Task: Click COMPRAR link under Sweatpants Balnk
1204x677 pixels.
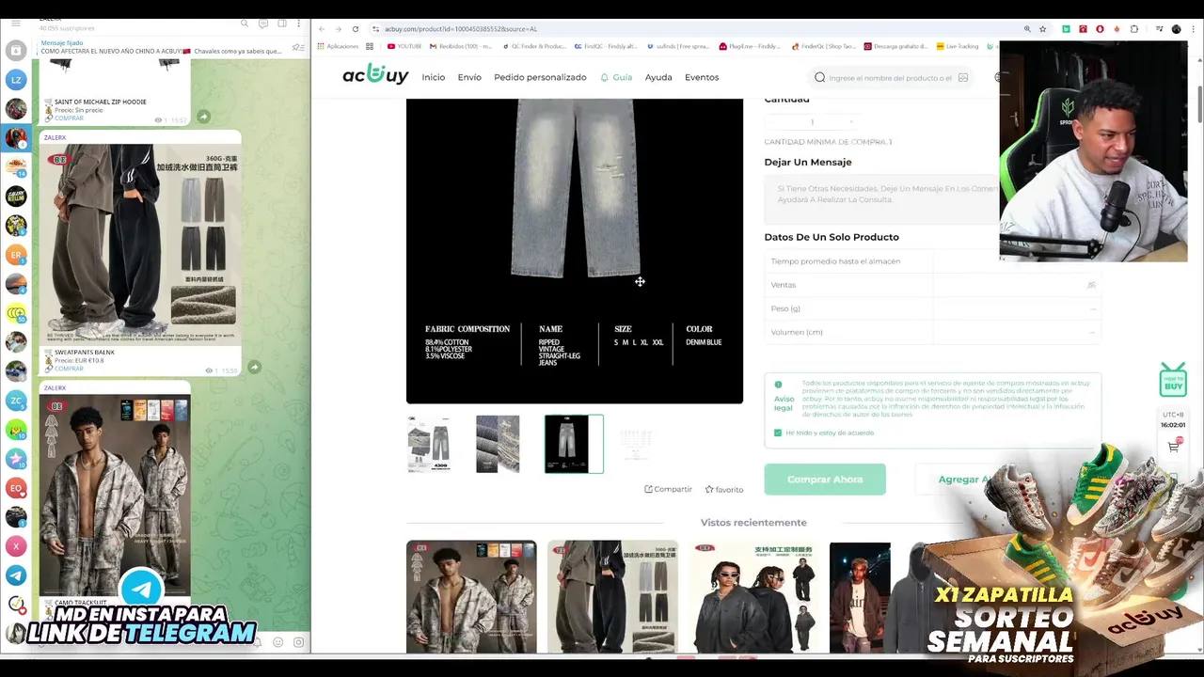Action: click(69, 369)
